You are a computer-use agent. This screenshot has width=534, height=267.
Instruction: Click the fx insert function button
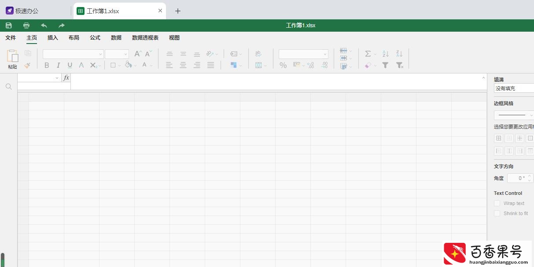click(66, 78)
